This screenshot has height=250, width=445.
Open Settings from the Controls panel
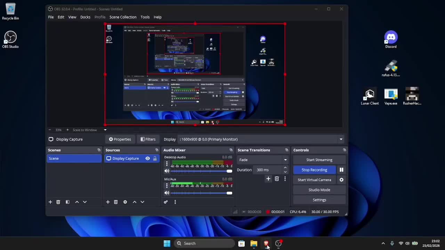coord(319,200)
